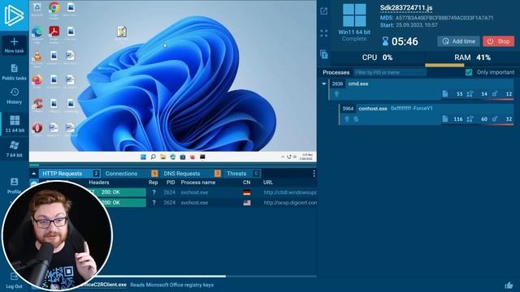Click the files icon on conhost.exe row
The height and width of the screenshot is (292, 520).
click(445, 119)
